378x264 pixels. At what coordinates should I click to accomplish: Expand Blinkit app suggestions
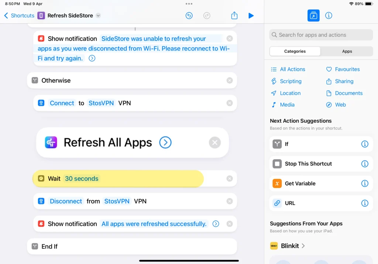(303, 246)
